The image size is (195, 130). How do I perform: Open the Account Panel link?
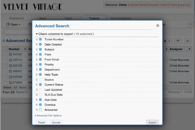pyautogui.click(x=157, y=5)
